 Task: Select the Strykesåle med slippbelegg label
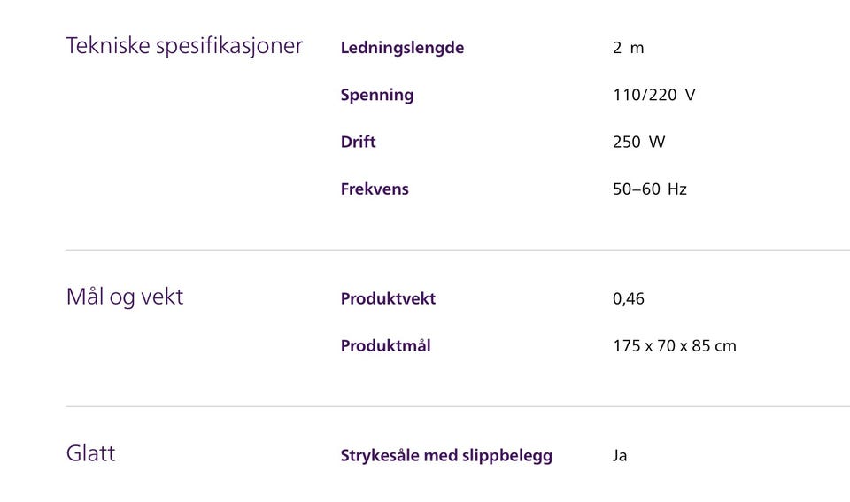[x=446, y=455]
